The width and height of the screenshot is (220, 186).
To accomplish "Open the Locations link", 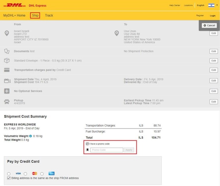I will [x=188, y=5].
